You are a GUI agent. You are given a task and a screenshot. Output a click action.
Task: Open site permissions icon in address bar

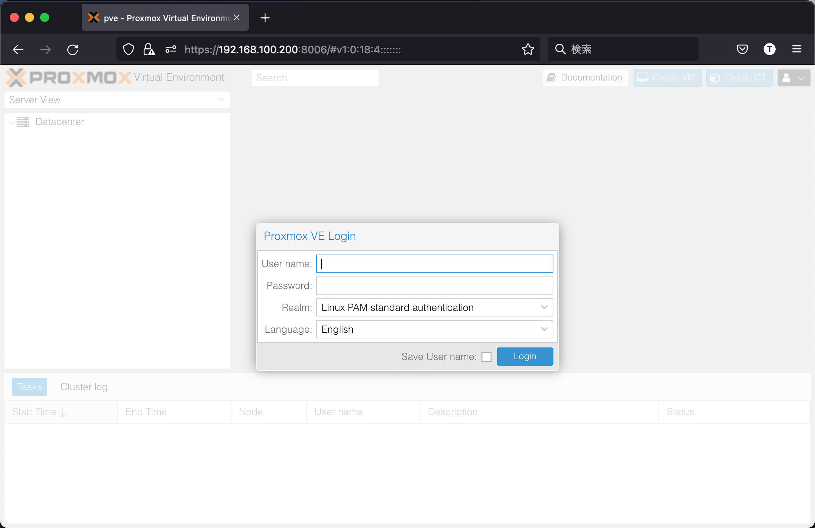click(171, 49)
